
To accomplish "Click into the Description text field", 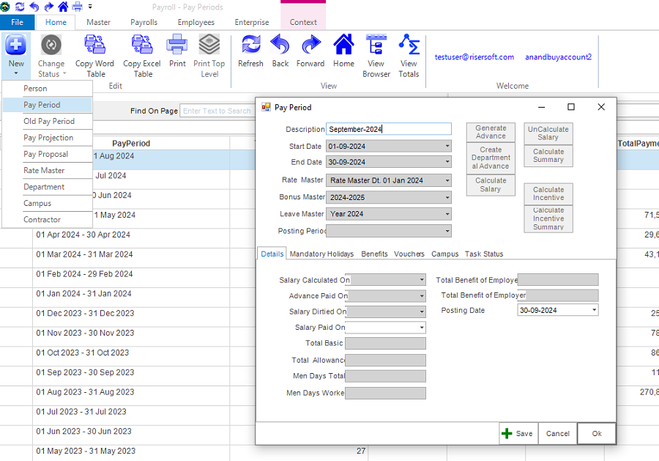I will [388, 129].
